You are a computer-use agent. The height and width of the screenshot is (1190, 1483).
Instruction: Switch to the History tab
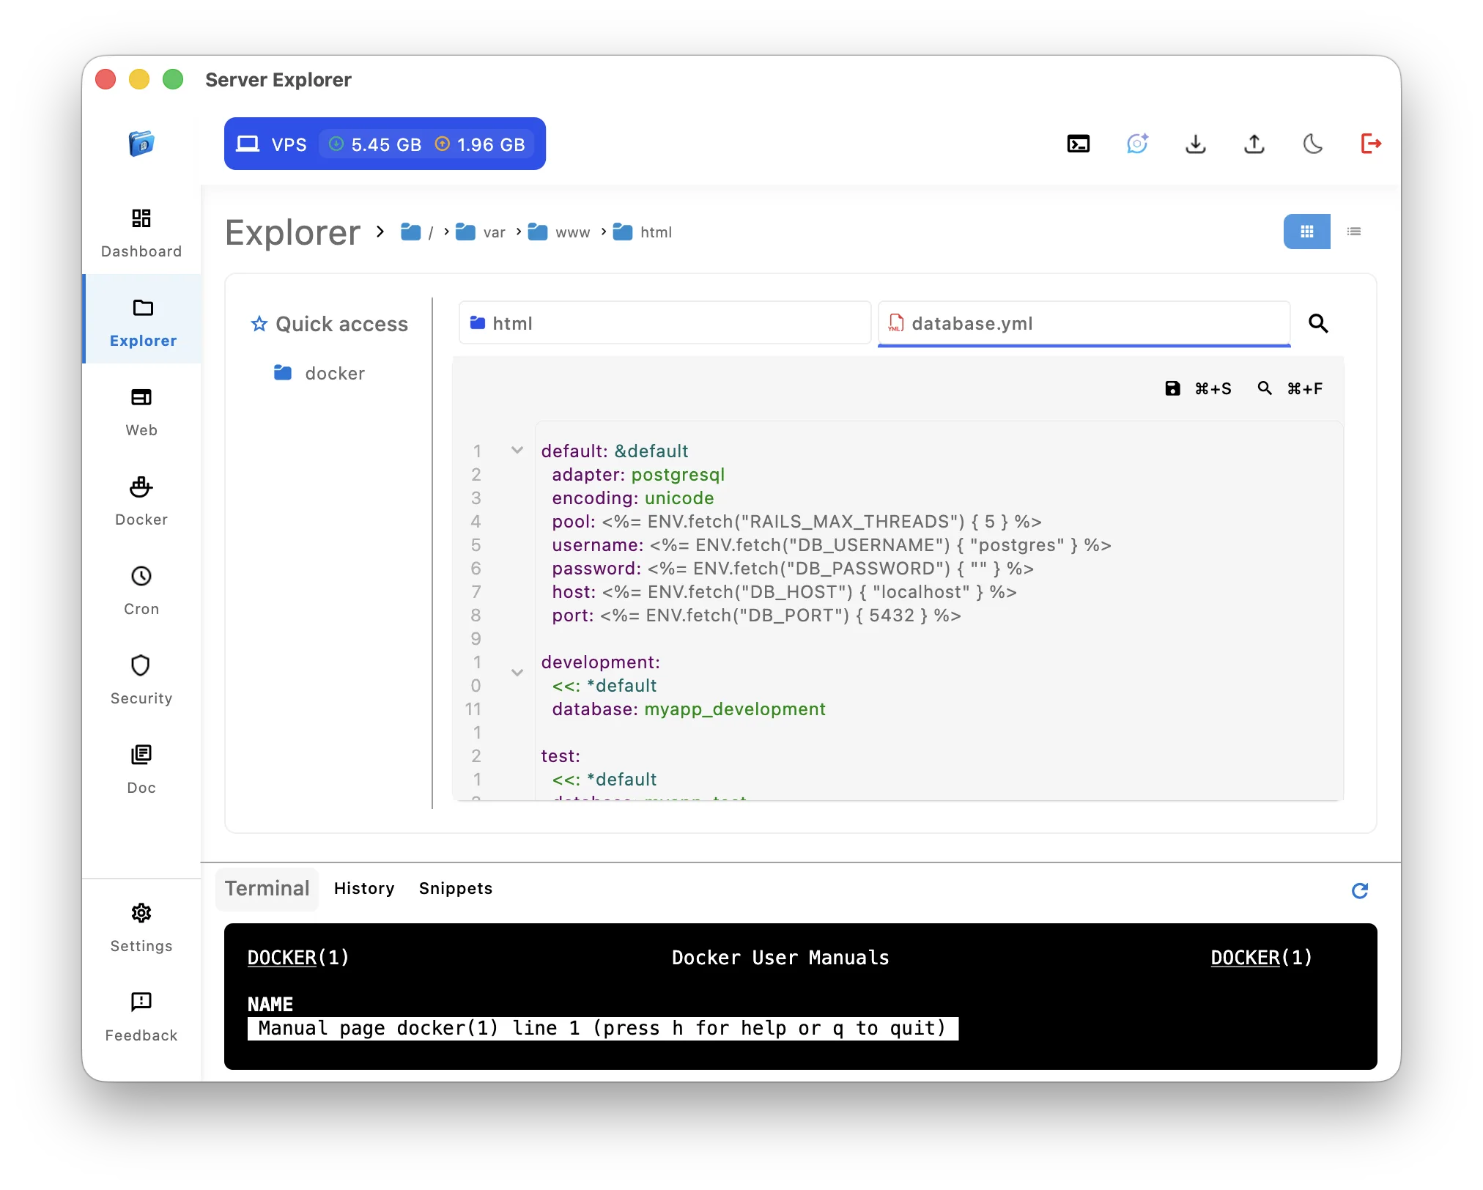(364, 888)
